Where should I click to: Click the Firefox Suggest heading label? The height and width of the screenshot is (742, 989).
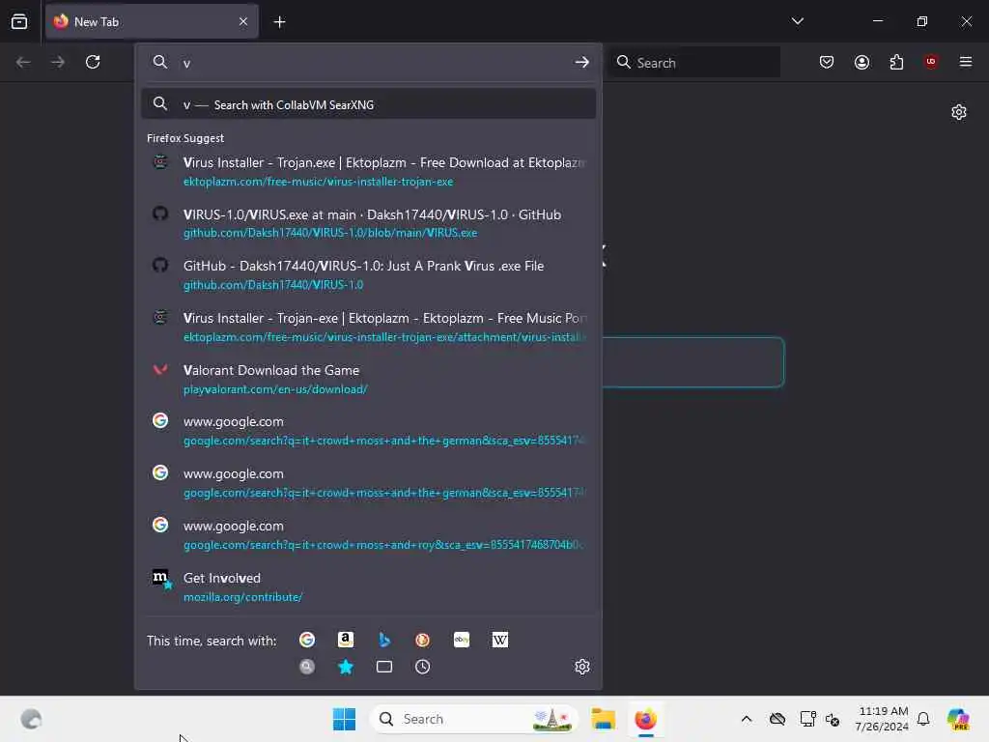pos(185,138)
